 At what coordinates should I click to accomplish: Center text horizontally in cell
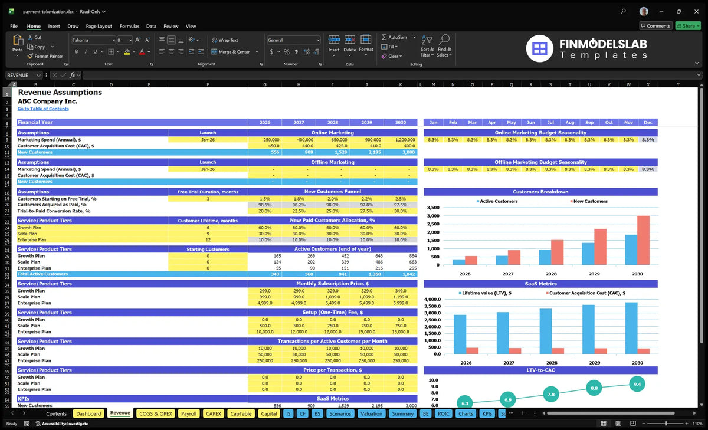point(171,52)
